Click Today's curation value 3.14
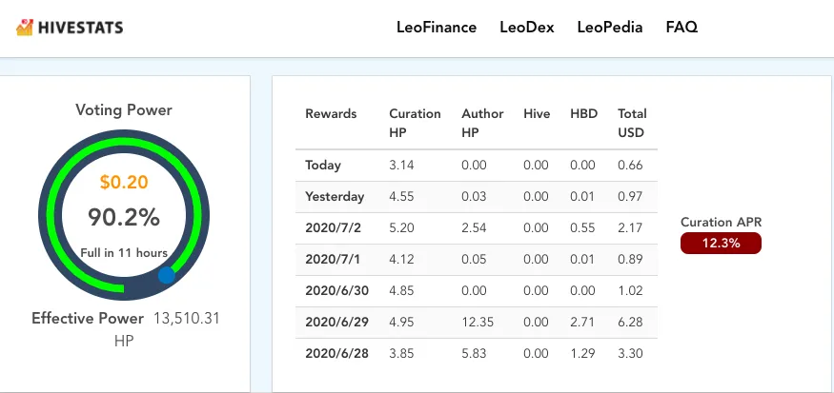The height and width of the screenshot is (393, 834). coord(401,166)
